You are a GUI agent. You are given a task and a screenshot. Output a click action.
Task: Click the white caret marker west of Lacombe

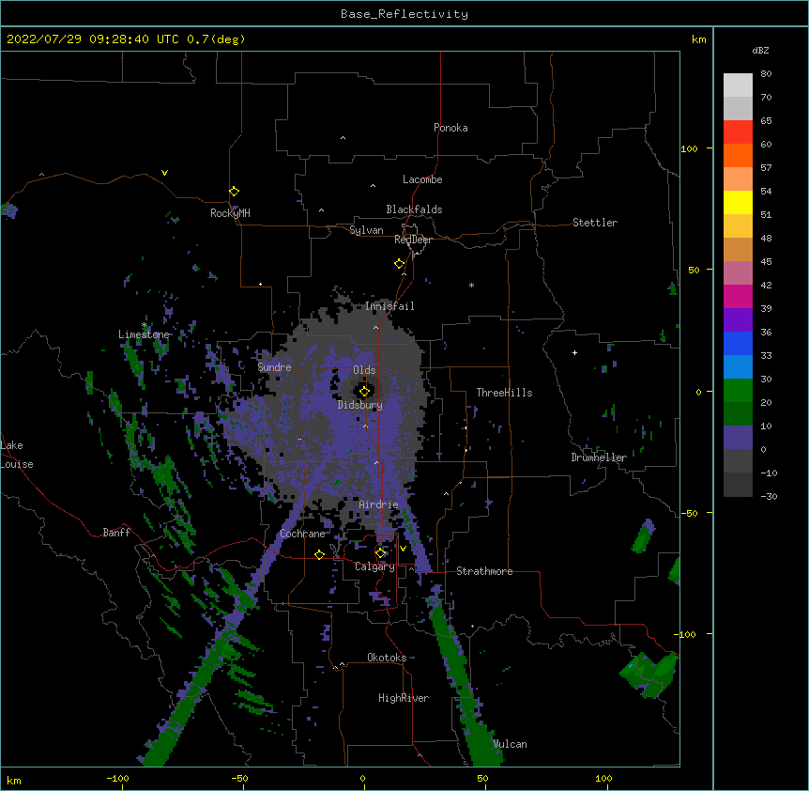coord(373,186)
